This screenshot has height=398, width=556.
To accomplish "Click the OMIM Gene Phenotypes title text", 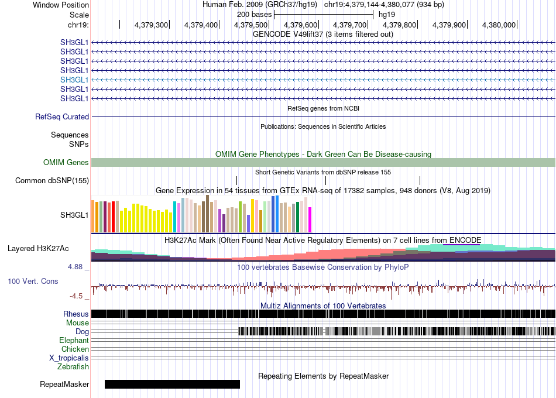I will 323,155.
